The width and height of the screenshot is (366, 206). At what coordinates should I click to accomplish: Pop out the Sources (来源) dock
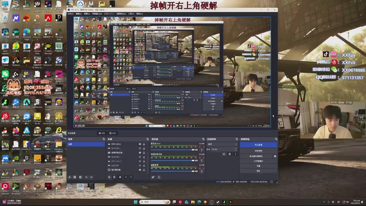[147, 139]
